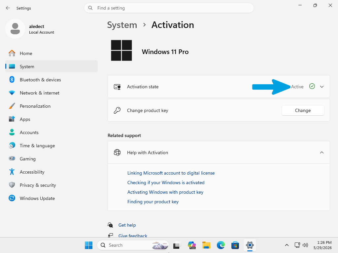Launch Microsoft 365 Copilot from taskbar
Screen dimensions: 338x253
(192, 245)
